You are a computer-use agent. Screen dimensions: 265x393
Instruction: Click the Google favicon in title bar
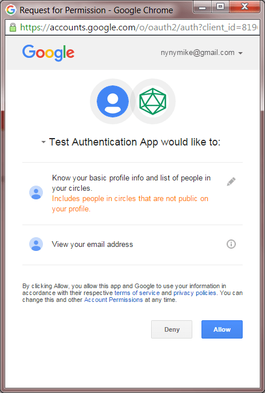coord(11,10)
